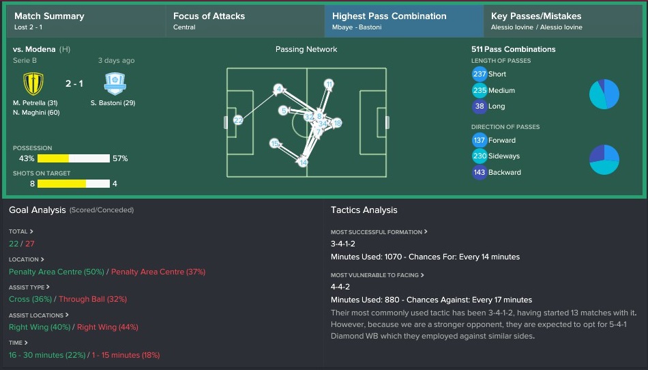The width and height of the screenshot is (648, 370).
Task: Click player node 14 on passing network
Action: (x=303, y=162)
